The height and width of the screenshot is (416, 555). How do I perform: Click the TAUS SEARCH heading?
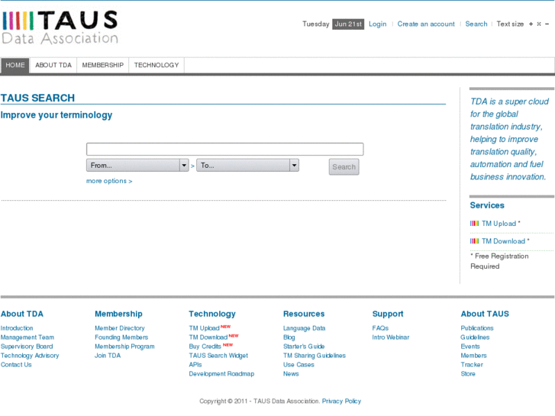(37, 98)
